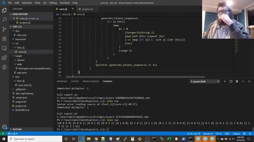Click Ln 45, Col 10 status item

[x=194, y=134]
